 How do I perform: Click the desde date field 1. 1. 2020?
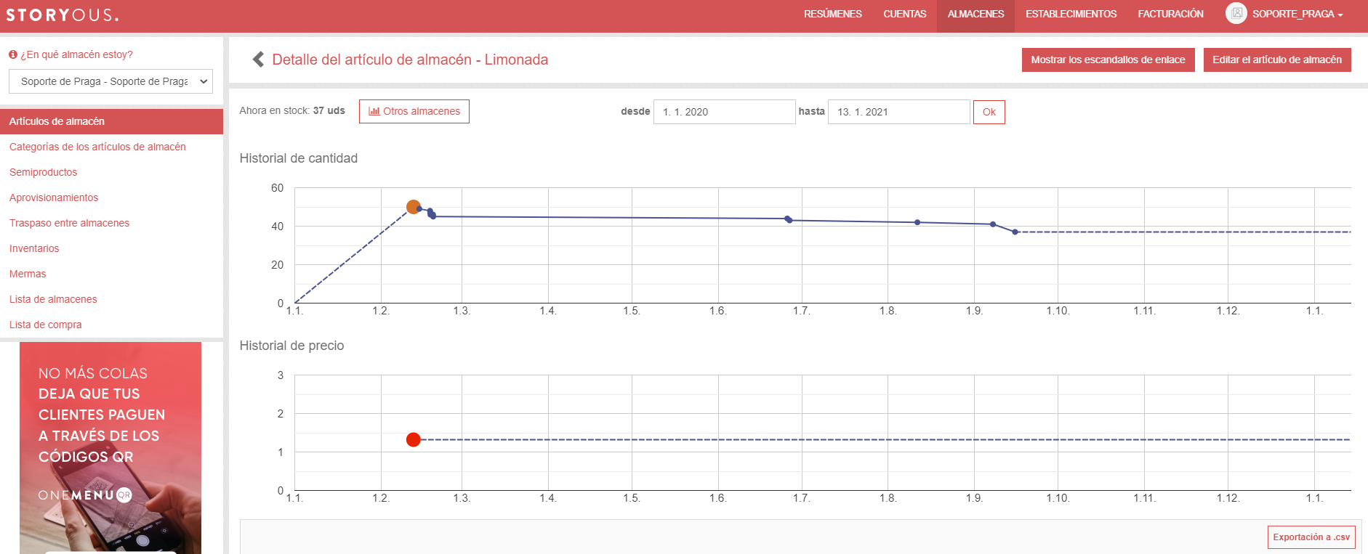pyautogui.click(x=725, y=112)
